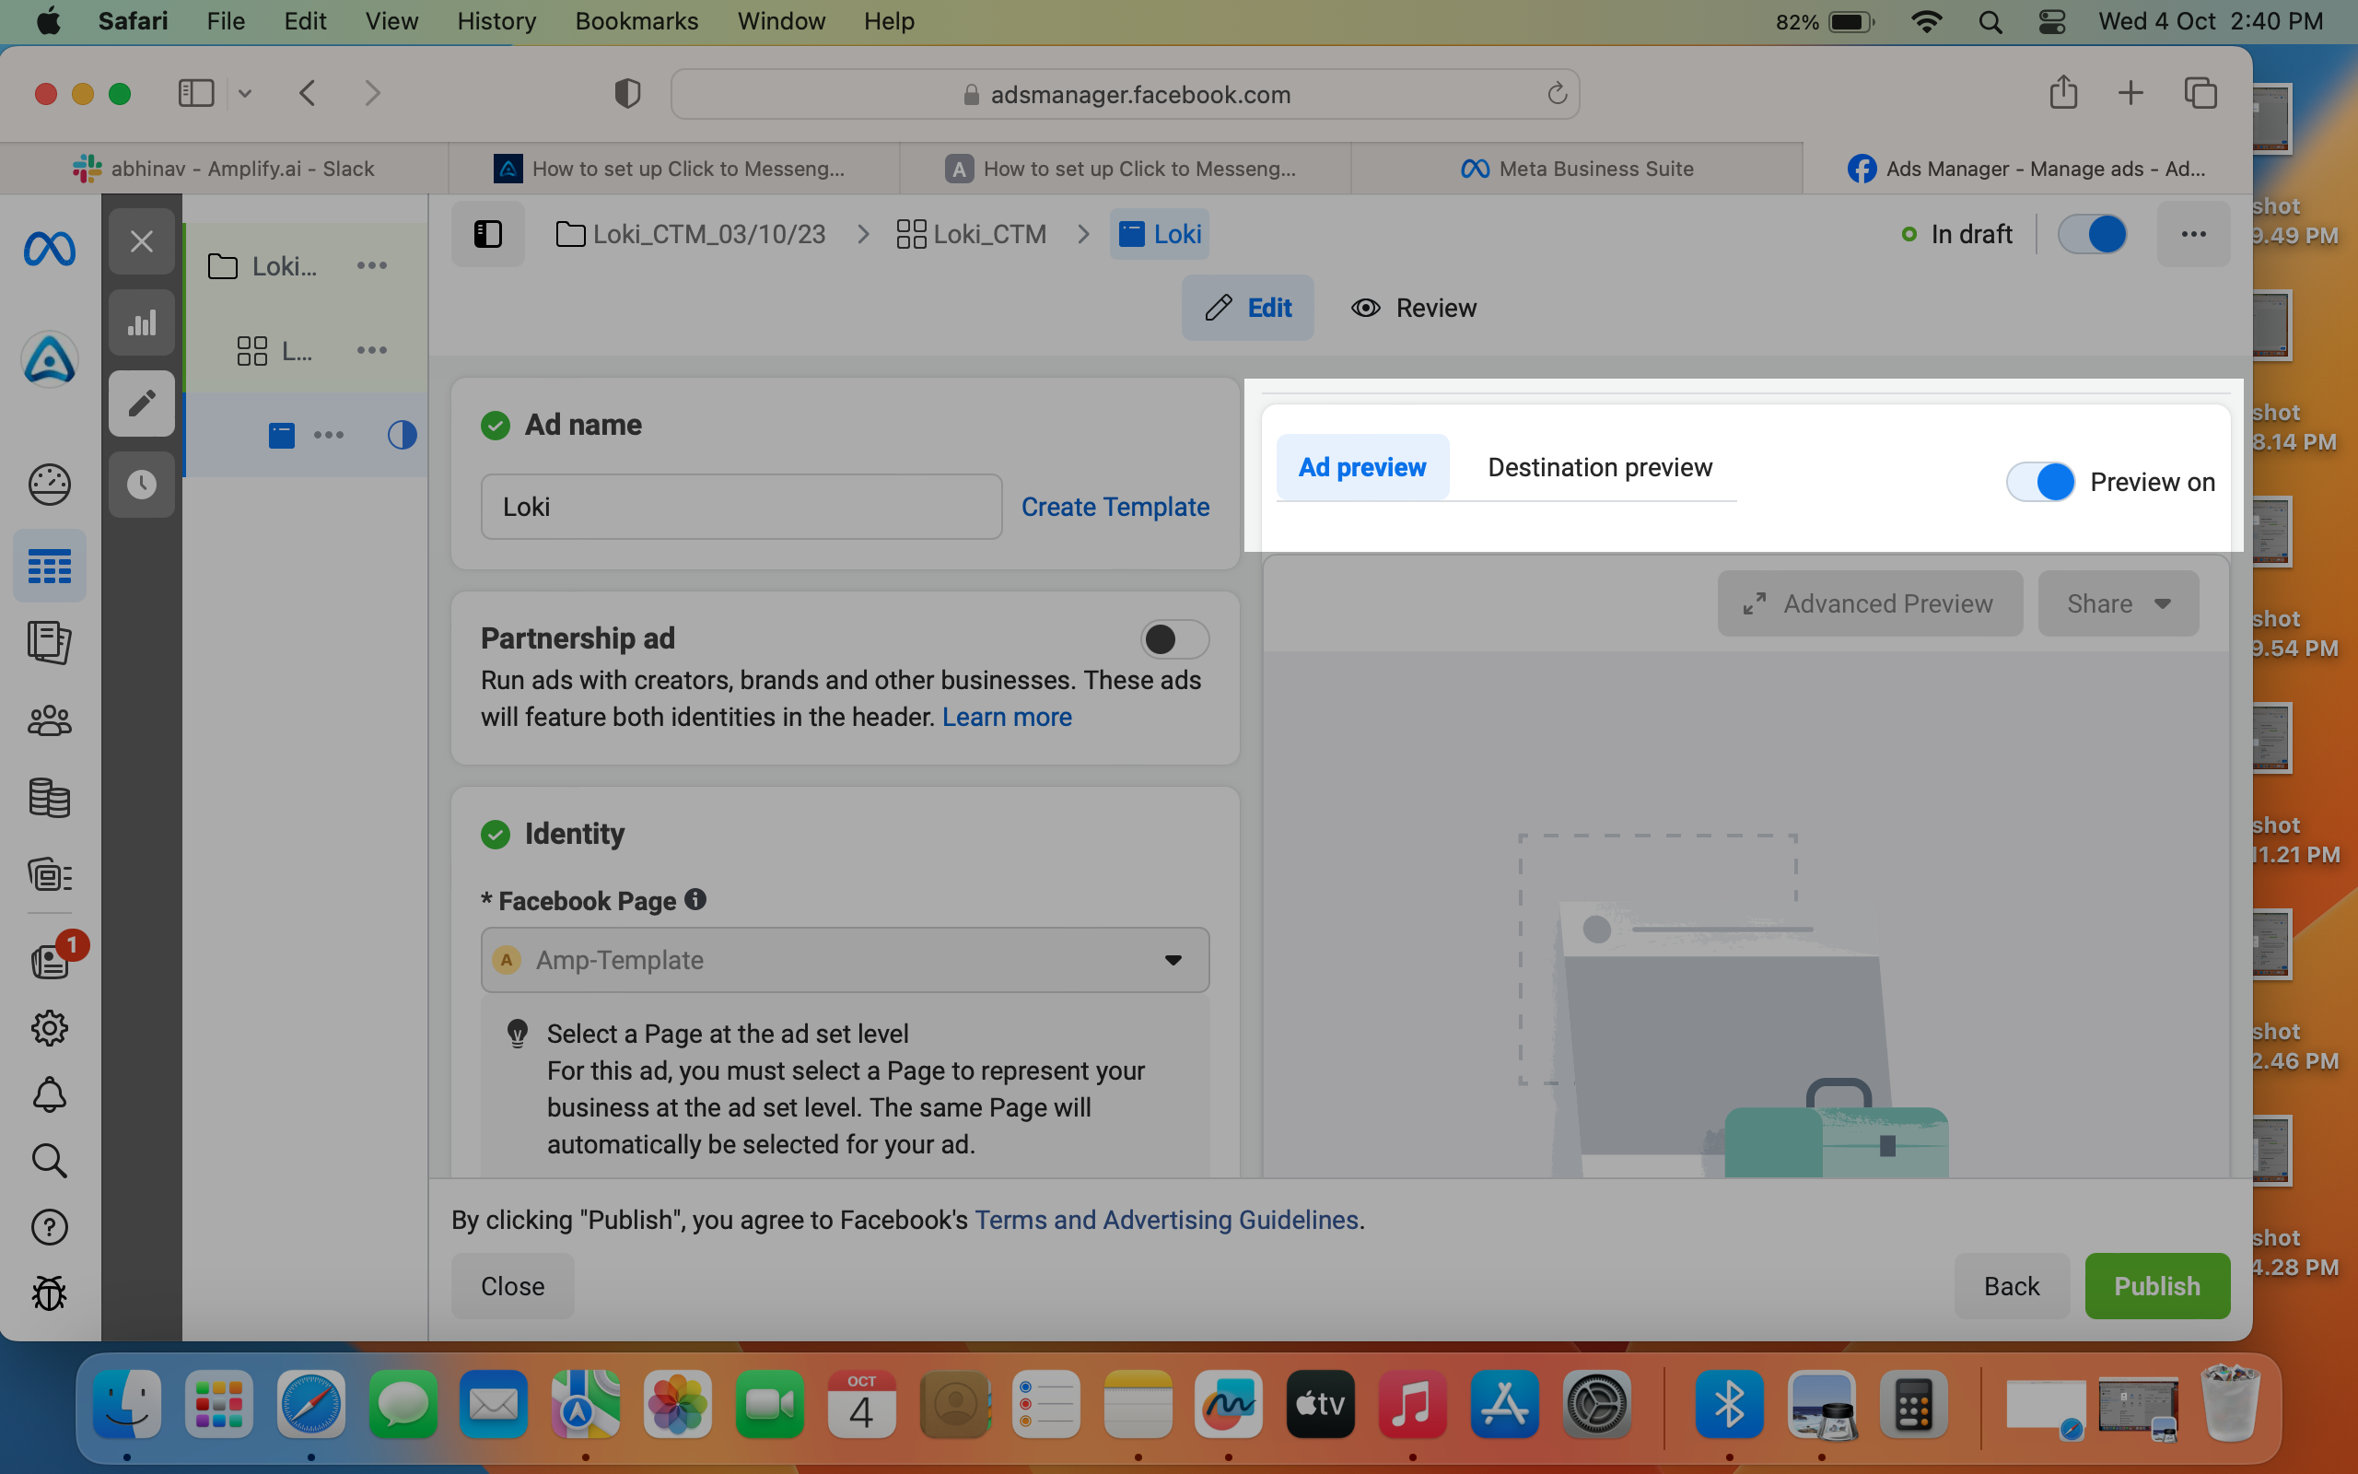The image size is (2358, 1474).
Task: Close the editing panel with X icon
Action: (141, 240)
